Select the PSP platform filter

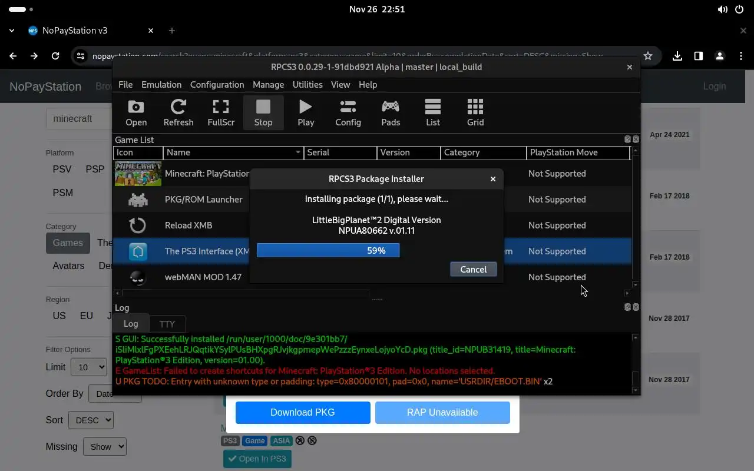click(95, 169)
